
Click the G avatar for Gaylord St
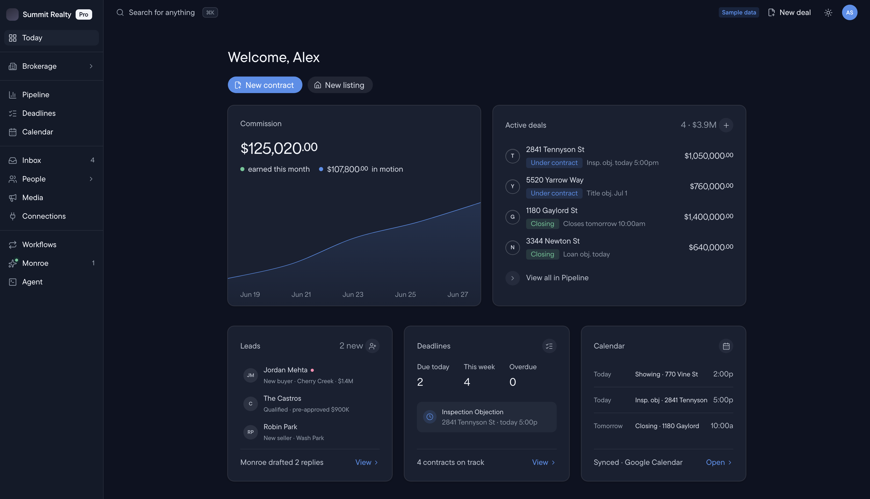[512, 217]
